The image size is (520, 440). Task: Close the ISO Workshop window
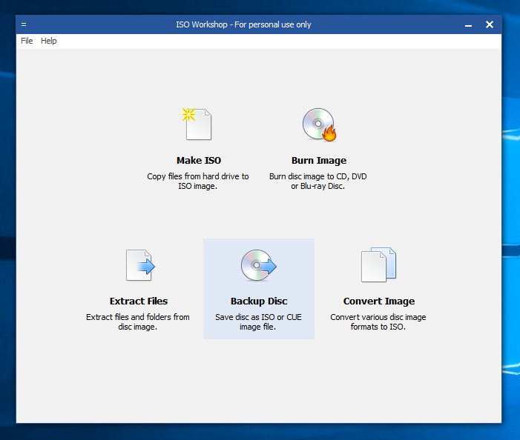tap(490, 24)
